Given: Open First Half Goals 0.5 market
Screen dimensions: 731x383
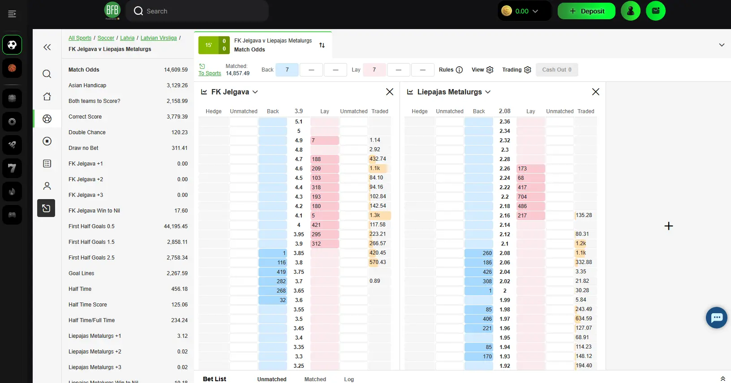Looking at the screenshot, I should 128,226.
